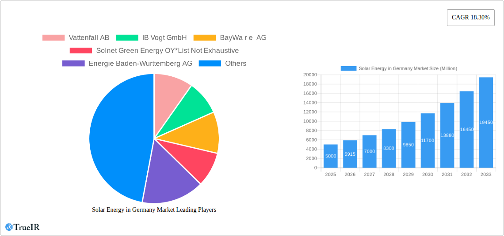Click the Vattenfall AB legend label
504x236 pixels.
point(89,37)
